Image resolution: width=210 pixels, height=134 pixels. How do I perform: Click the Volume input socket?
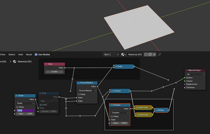pyautogui.click(x=185, y=81)
